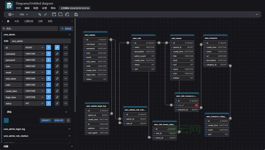265x150 pixels.
Task: Click the add subject area toolbar icon
Action: (x=60, y=14)
